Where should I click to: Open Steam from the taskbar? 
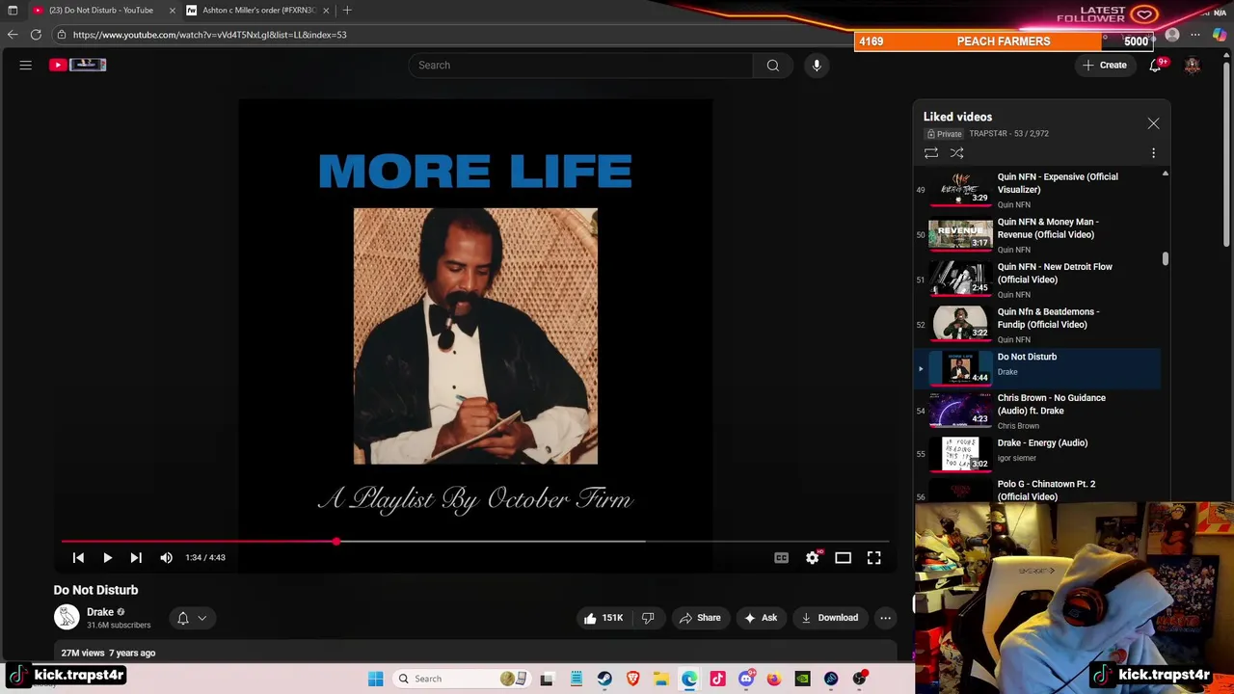click(x=604, y=679)
